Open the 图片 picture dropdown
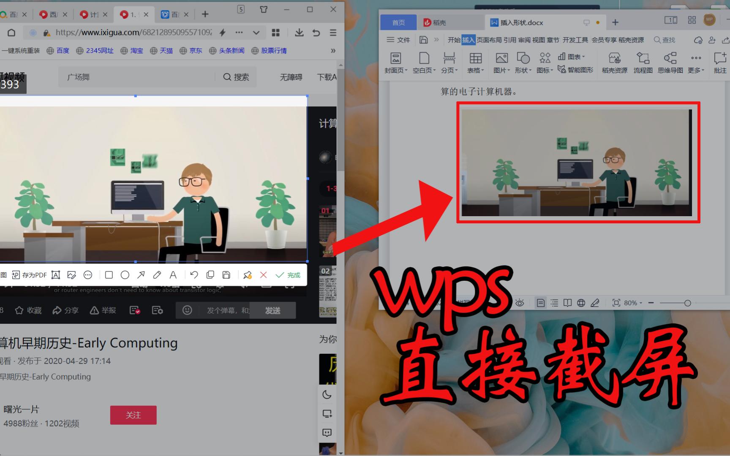The width and height of the screenshot is (730, 456). (x=501, y=62)
